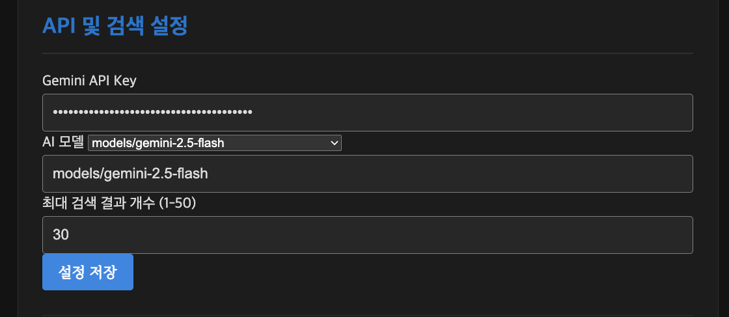The image size is (729, 317).
Task: Click the 최대 검색 결과 개수 number field
Action: (367, 235)
